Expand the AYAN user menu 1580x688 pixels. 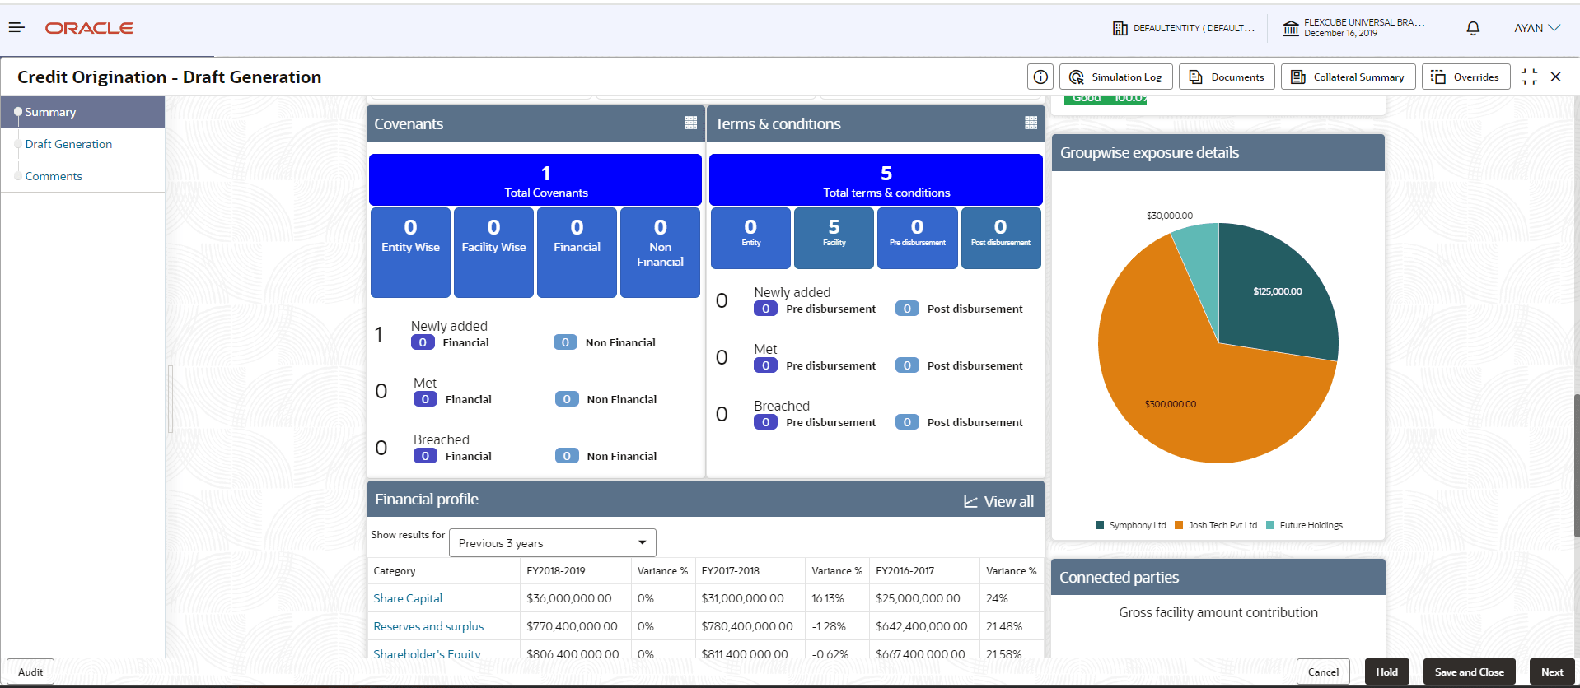(1536, 28)
